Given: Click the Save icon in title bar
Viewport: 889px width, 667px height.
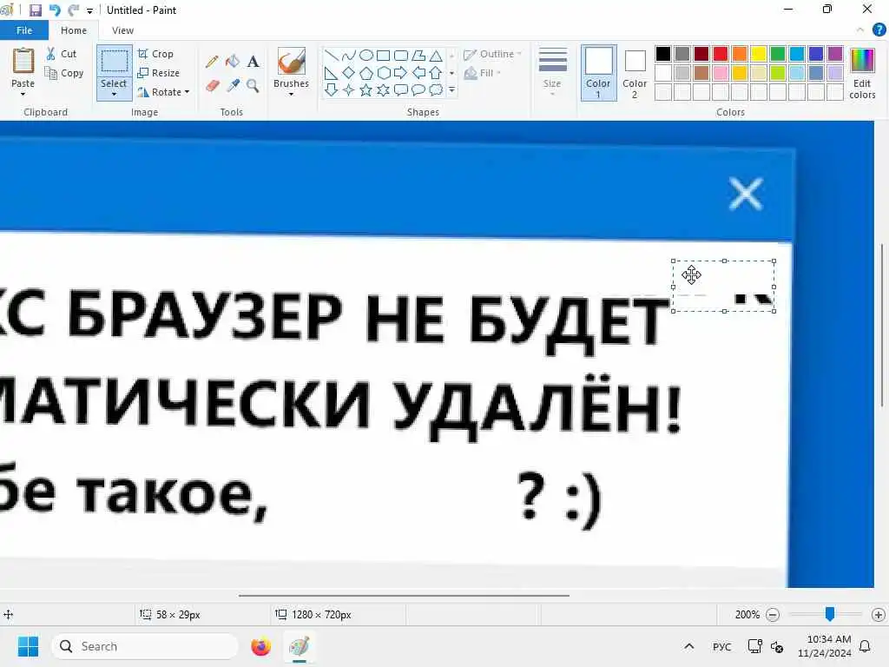Looking at the screenshot, I should pos(35,10).
